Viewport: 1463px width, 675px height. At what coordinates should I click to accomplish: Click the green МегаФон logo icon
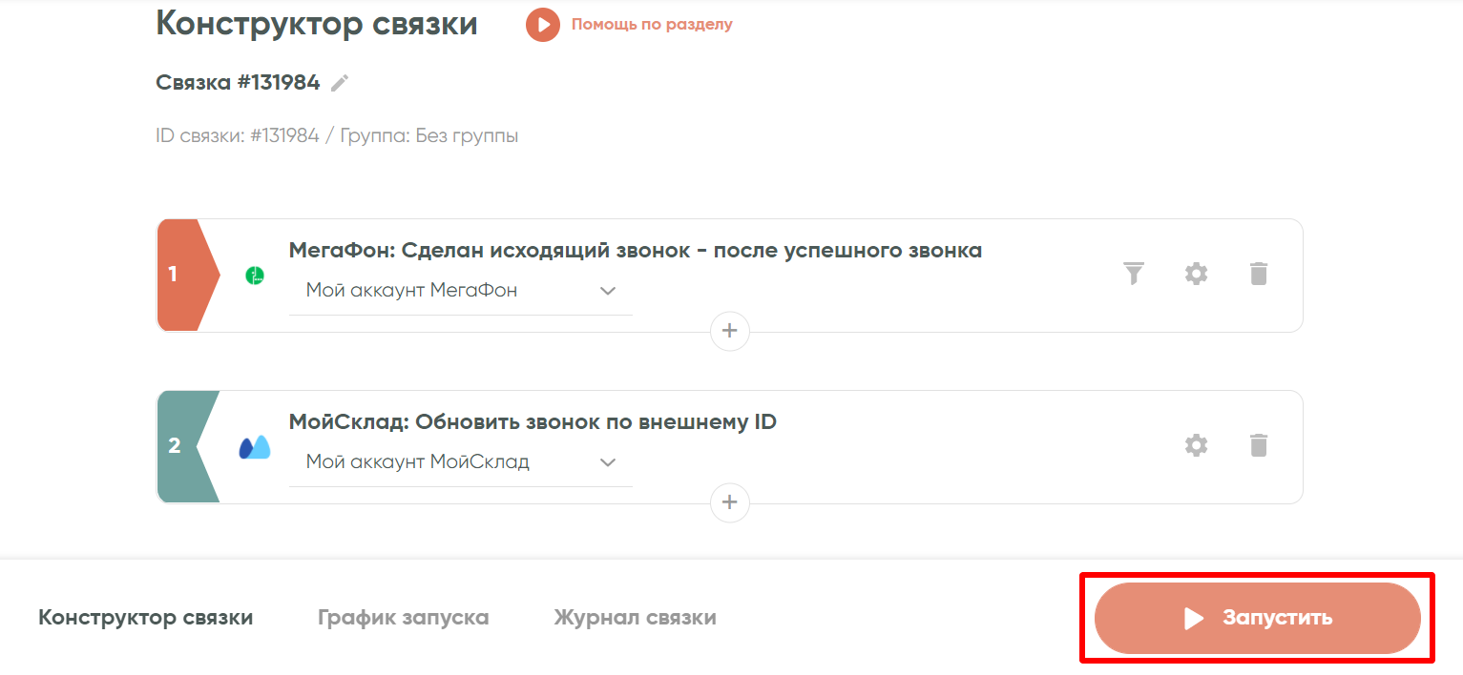click(255, 276)
